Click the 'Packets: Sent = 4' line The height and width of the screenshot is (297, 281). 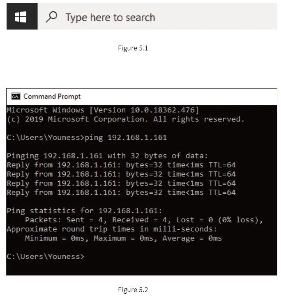[x=143, y=220]
